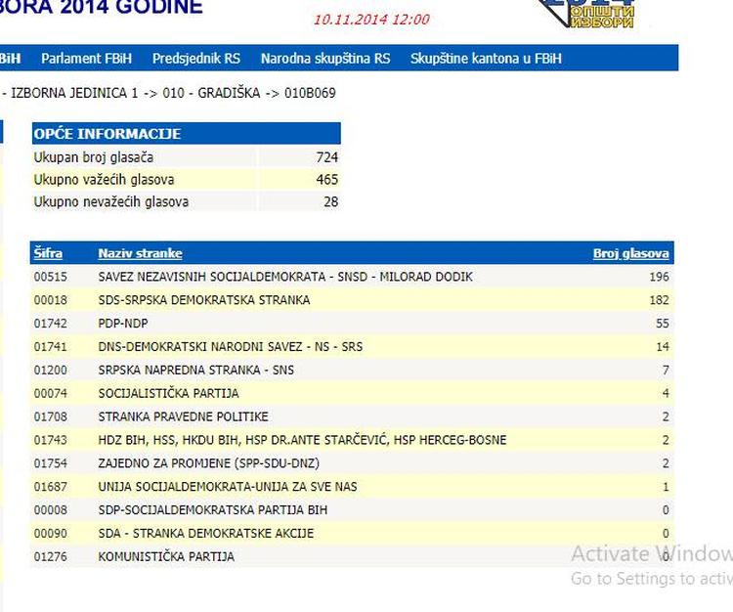Open the Predsjednik RS tab

tap(196, 59)
